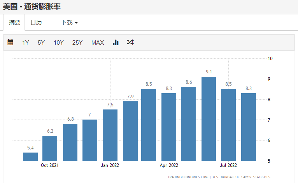
Task: Click the 9.1 peak bar
Action: (209, 119)
